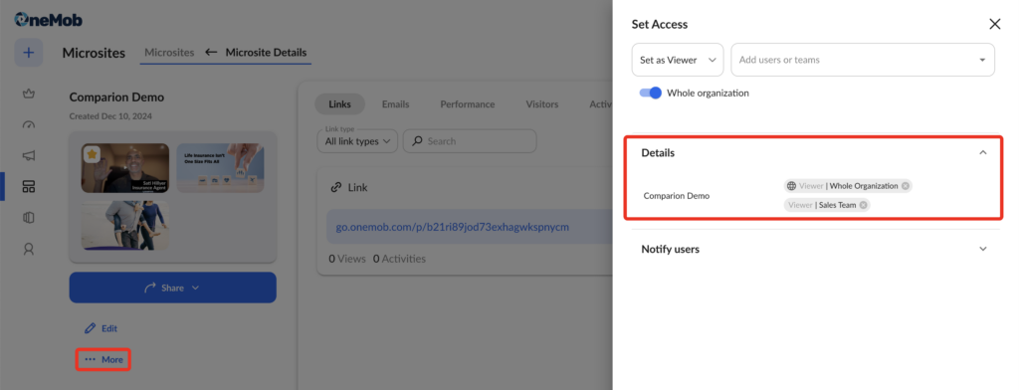Open the dashboard gauge sidebar icon
This screenshot has height=390, width=1019.
(x=28, y=125)
